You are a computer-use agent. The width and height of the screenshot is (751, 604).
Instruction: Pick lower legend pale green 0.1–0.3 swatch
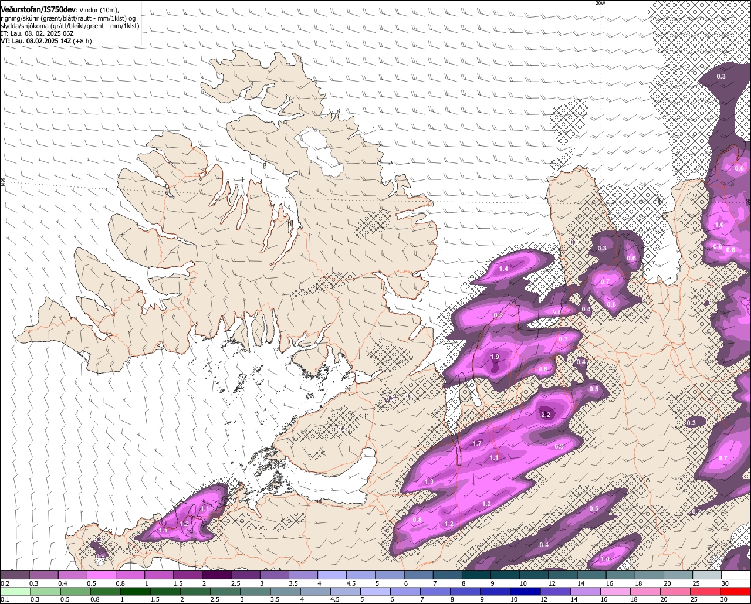coord(15,592)
